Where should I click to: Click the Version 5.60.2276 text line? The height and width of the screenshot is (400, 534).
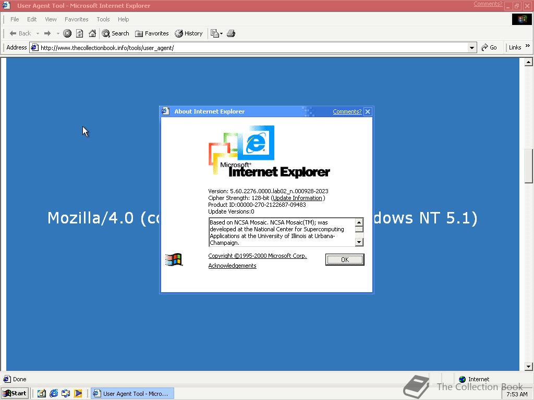268,191
